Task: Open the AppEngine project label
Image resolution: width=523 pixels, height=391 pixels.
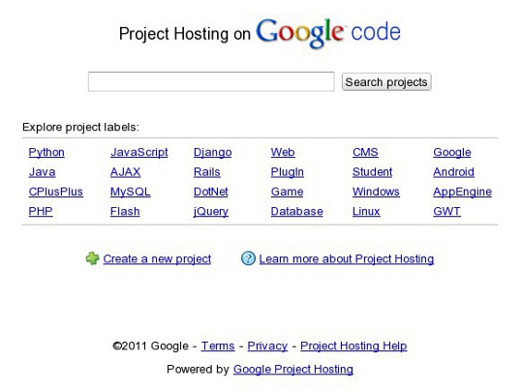Action: (x=462, y=192)
